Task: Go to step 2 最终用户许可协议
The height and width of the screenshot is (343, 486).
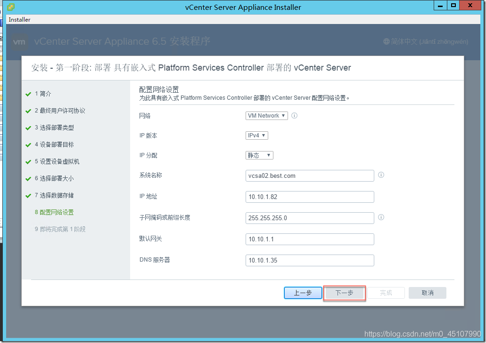Action: [x=60, y=111]
